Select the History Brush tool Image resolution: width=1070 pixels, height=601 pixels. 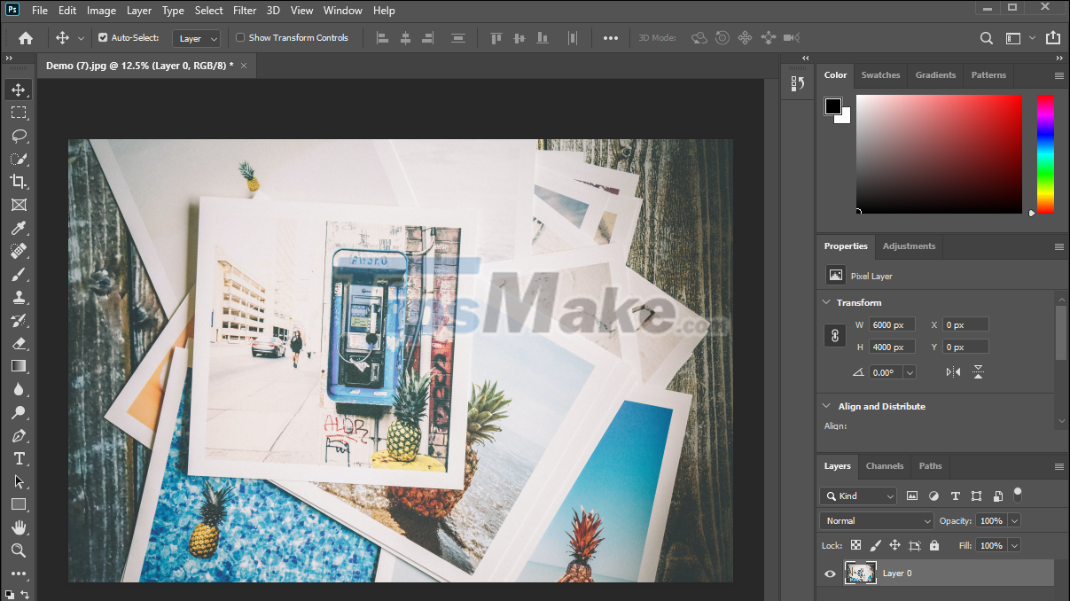pyautogui.click(x=19, y=320)
